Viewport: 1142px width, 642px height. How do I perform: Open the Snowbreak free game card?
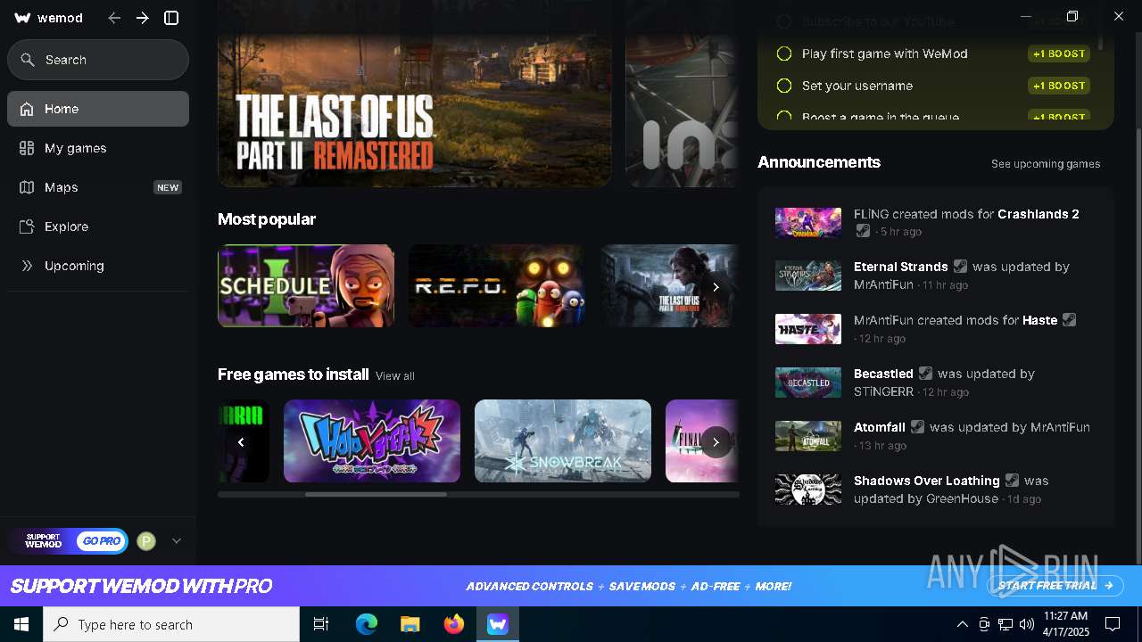(x=563, y=440)
